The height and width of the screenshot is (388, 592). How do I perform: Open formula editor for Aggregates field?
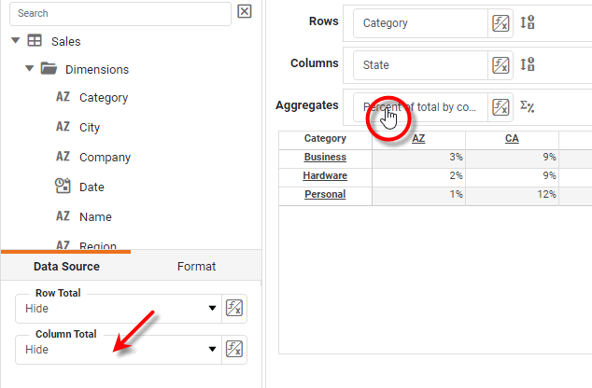coord(500,106)
